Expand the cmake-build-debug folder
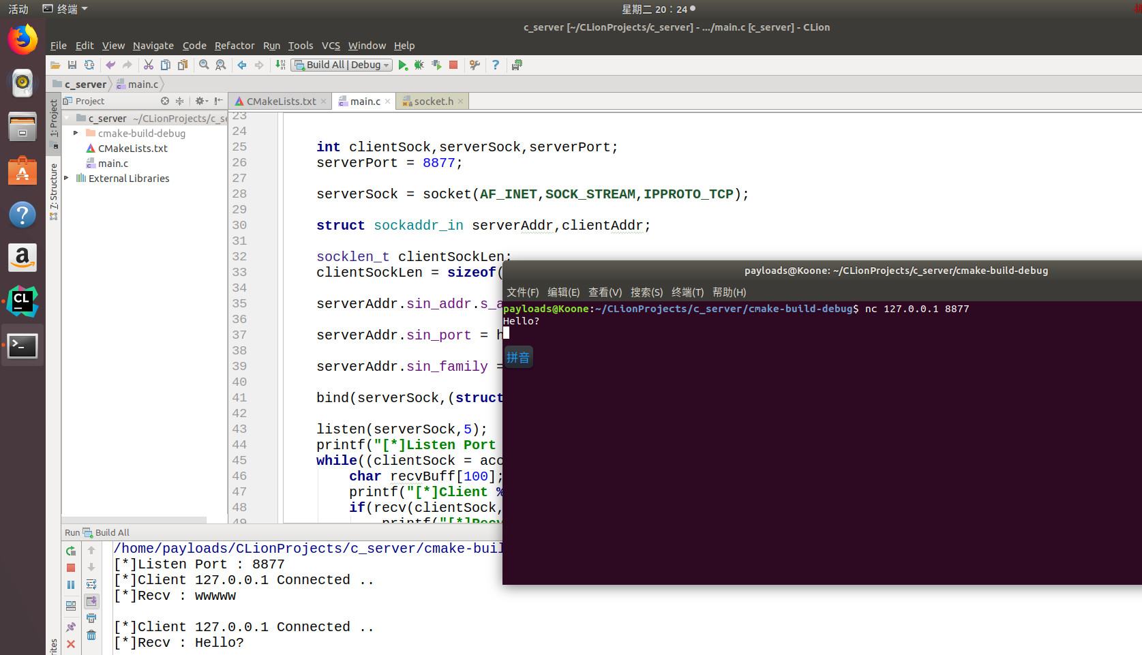 tap(76, 133)
